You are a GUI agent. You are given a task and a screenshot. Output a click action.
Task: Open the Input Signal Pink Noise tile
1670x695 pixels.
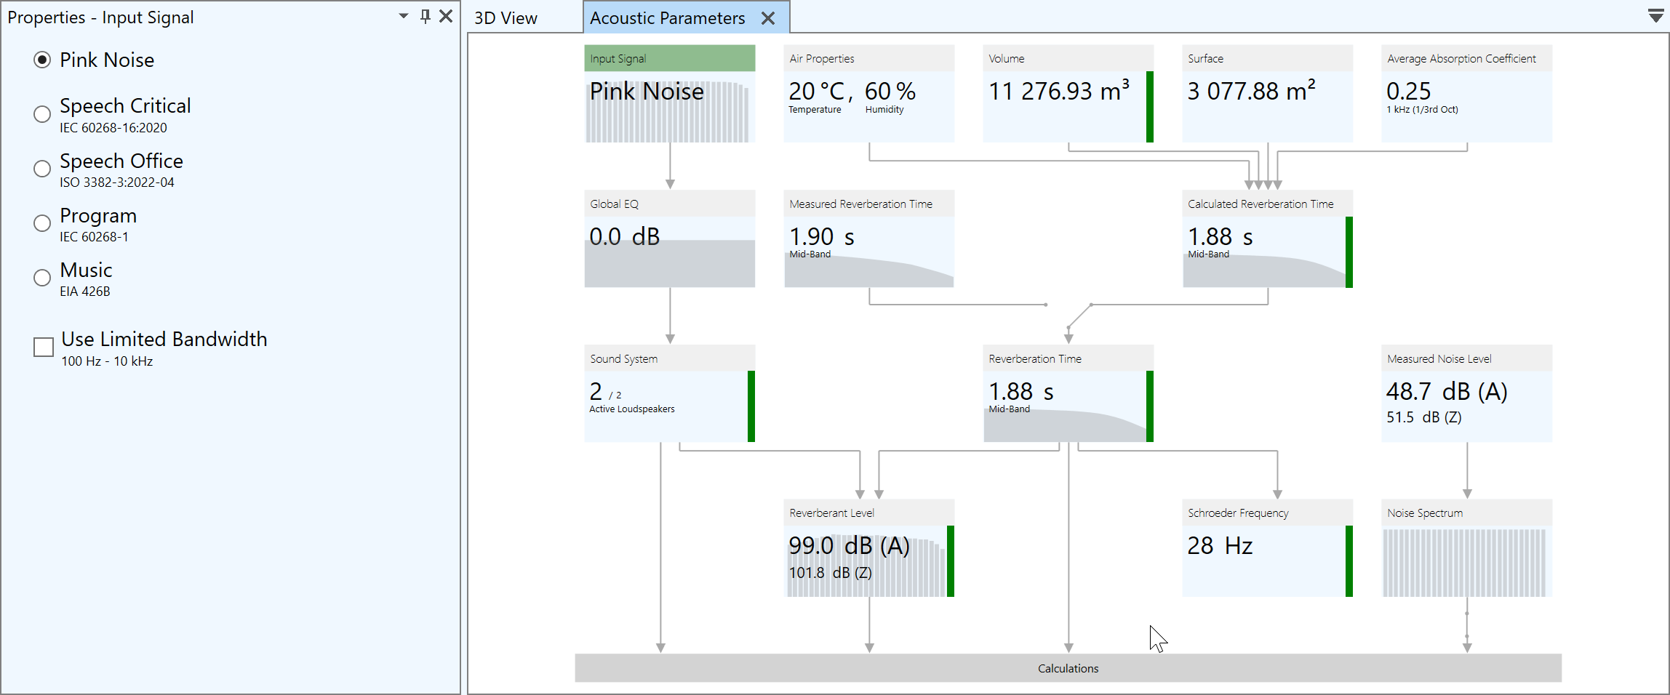click(669, 94)
